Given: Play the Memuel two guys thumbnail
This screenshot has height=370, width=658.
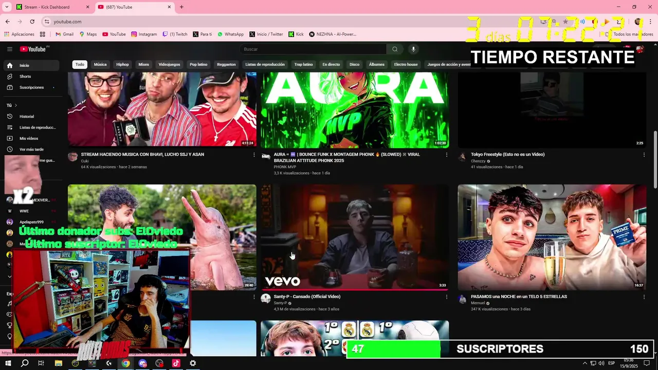Looking at the screenshot, I should (552, 237).
